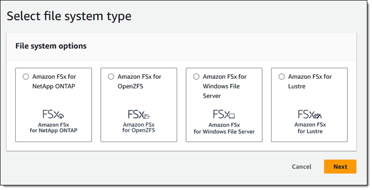372x190 pixels.
Task: Select the NetApp ONTAP radio button
Action: click(26, 77)
